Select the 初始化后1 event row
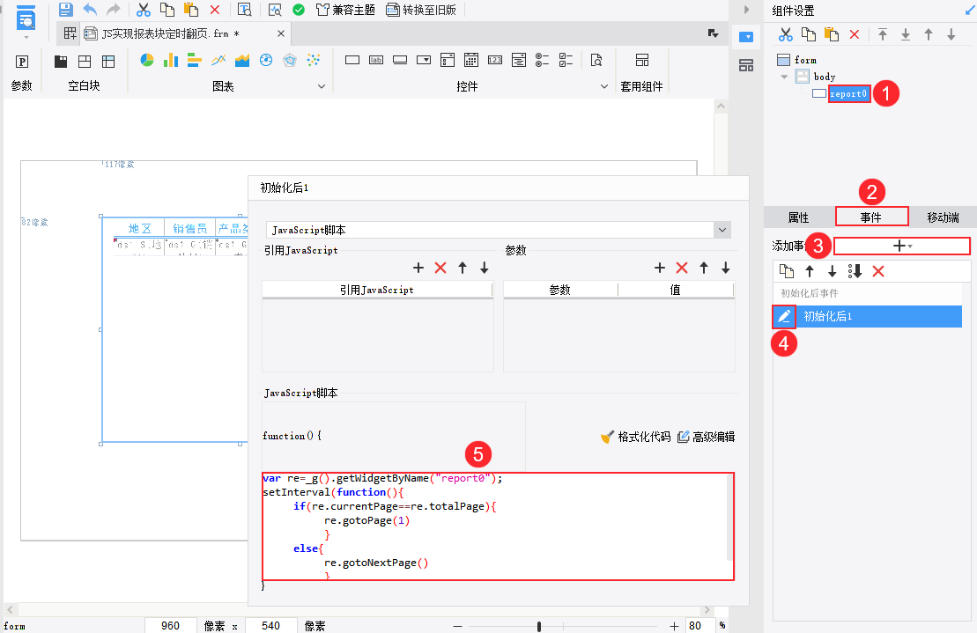Screen dimensions: 977x633 [x=868, y=316]
